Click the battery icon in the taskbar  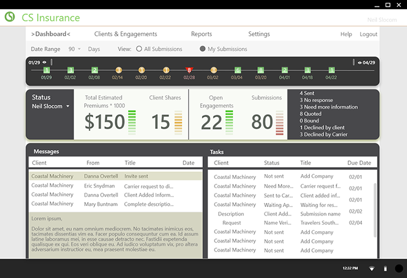click(x=385, y=268)
